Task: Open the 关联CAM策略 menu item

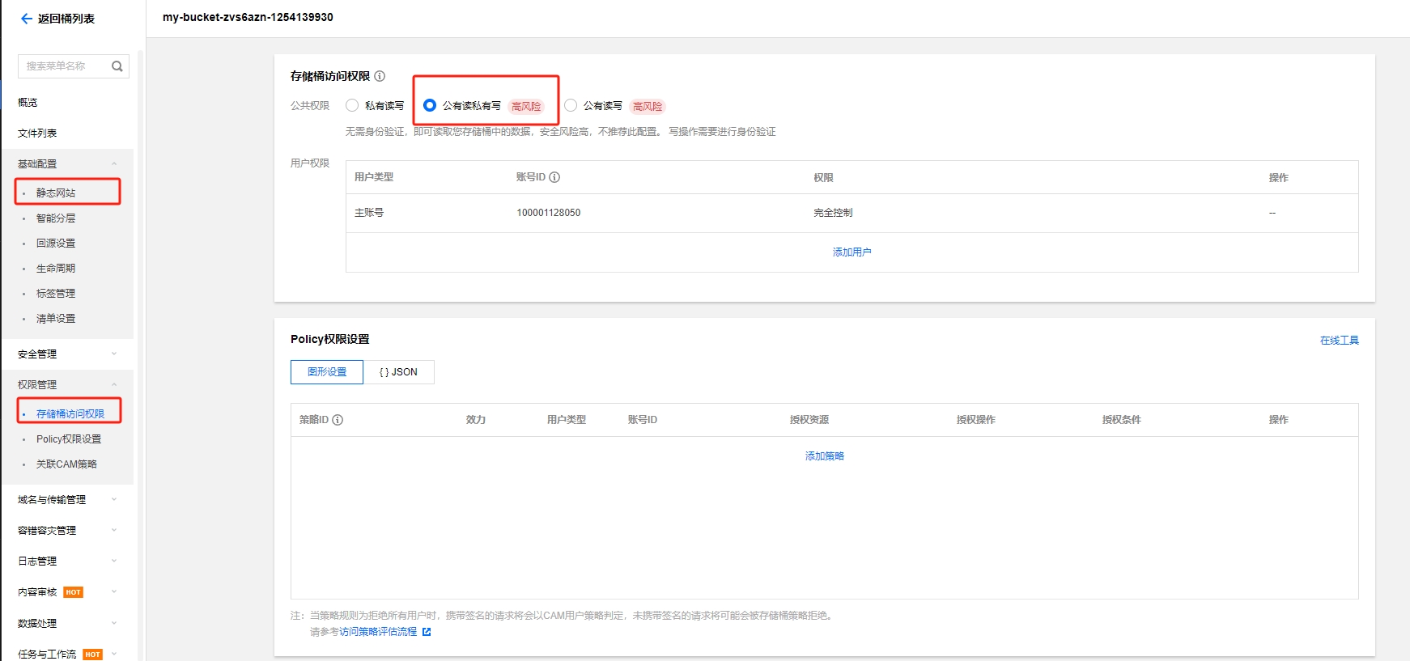Action: [x=66, y=464]
